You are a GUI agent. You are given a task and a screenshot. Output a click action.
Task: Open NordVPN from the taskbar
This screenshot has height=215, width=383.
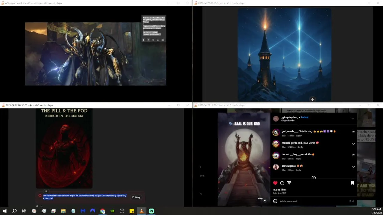pyautogui.click(x=93, y=211)
